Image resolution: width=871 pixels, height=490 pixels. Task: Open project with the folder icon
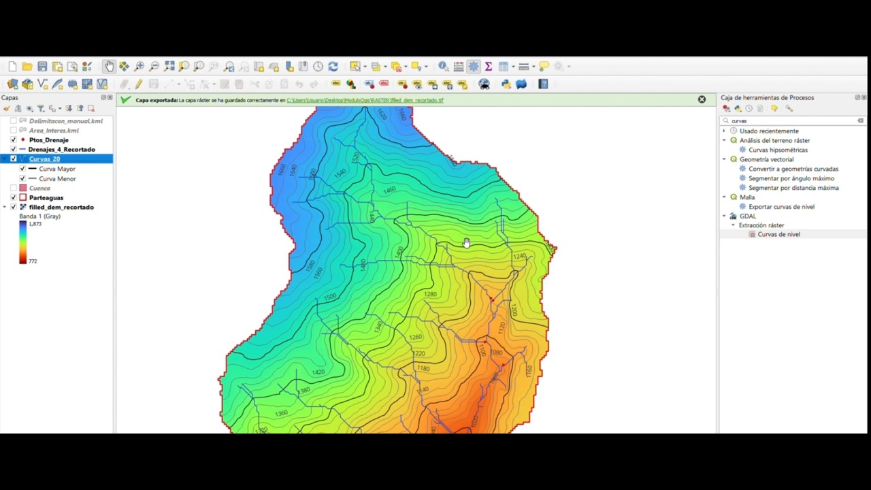click(x=27, y=67)
